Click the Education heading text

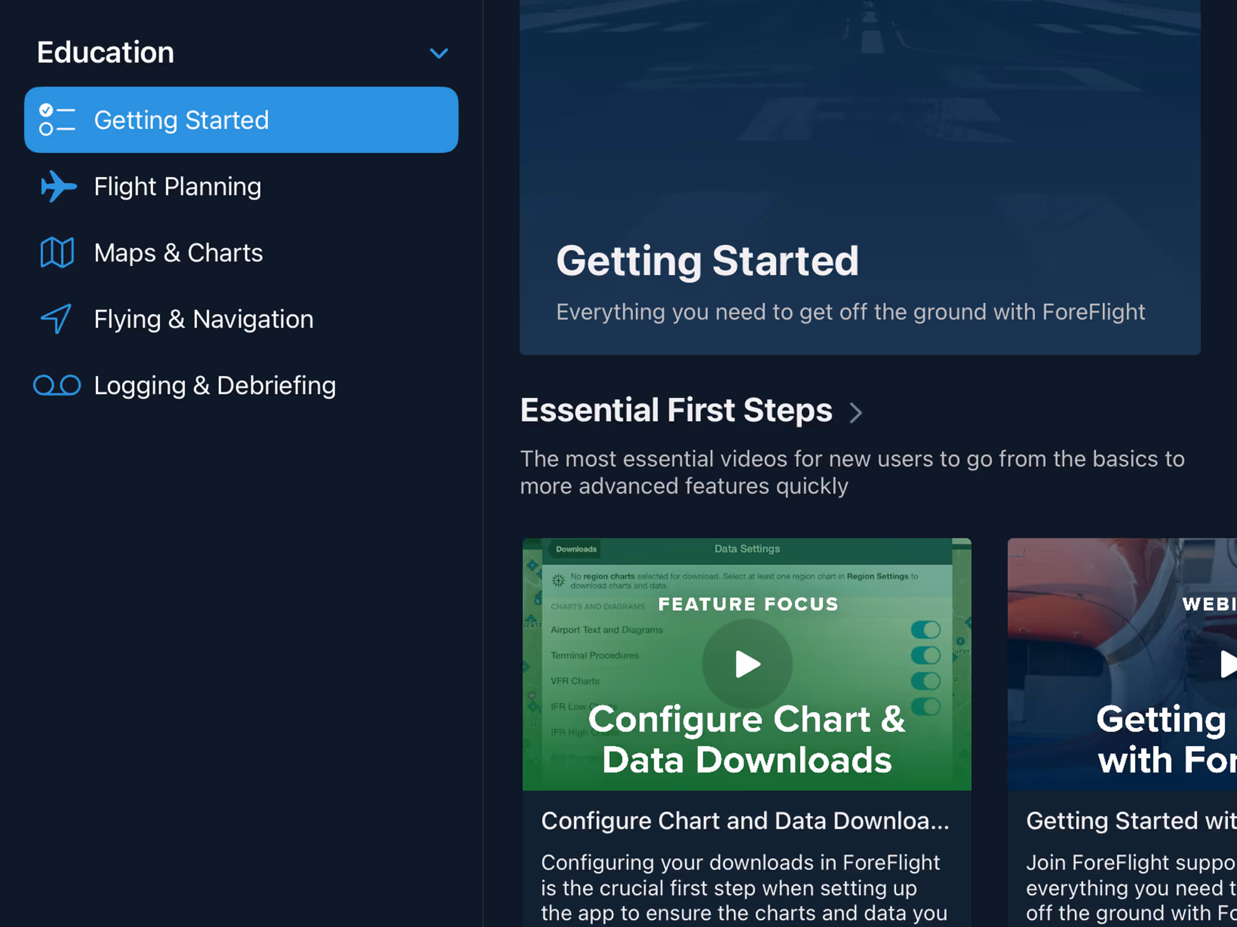tap(106, 53)
